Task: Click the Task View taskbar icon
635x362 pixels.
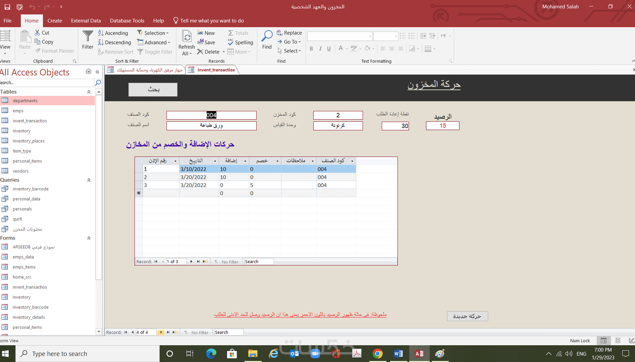Action: pyautogui.click(x=190, y=353)
